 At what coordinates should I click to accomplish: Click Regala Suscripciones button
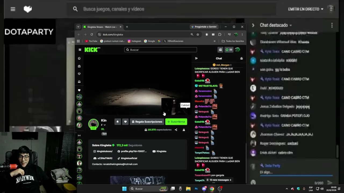147,122
